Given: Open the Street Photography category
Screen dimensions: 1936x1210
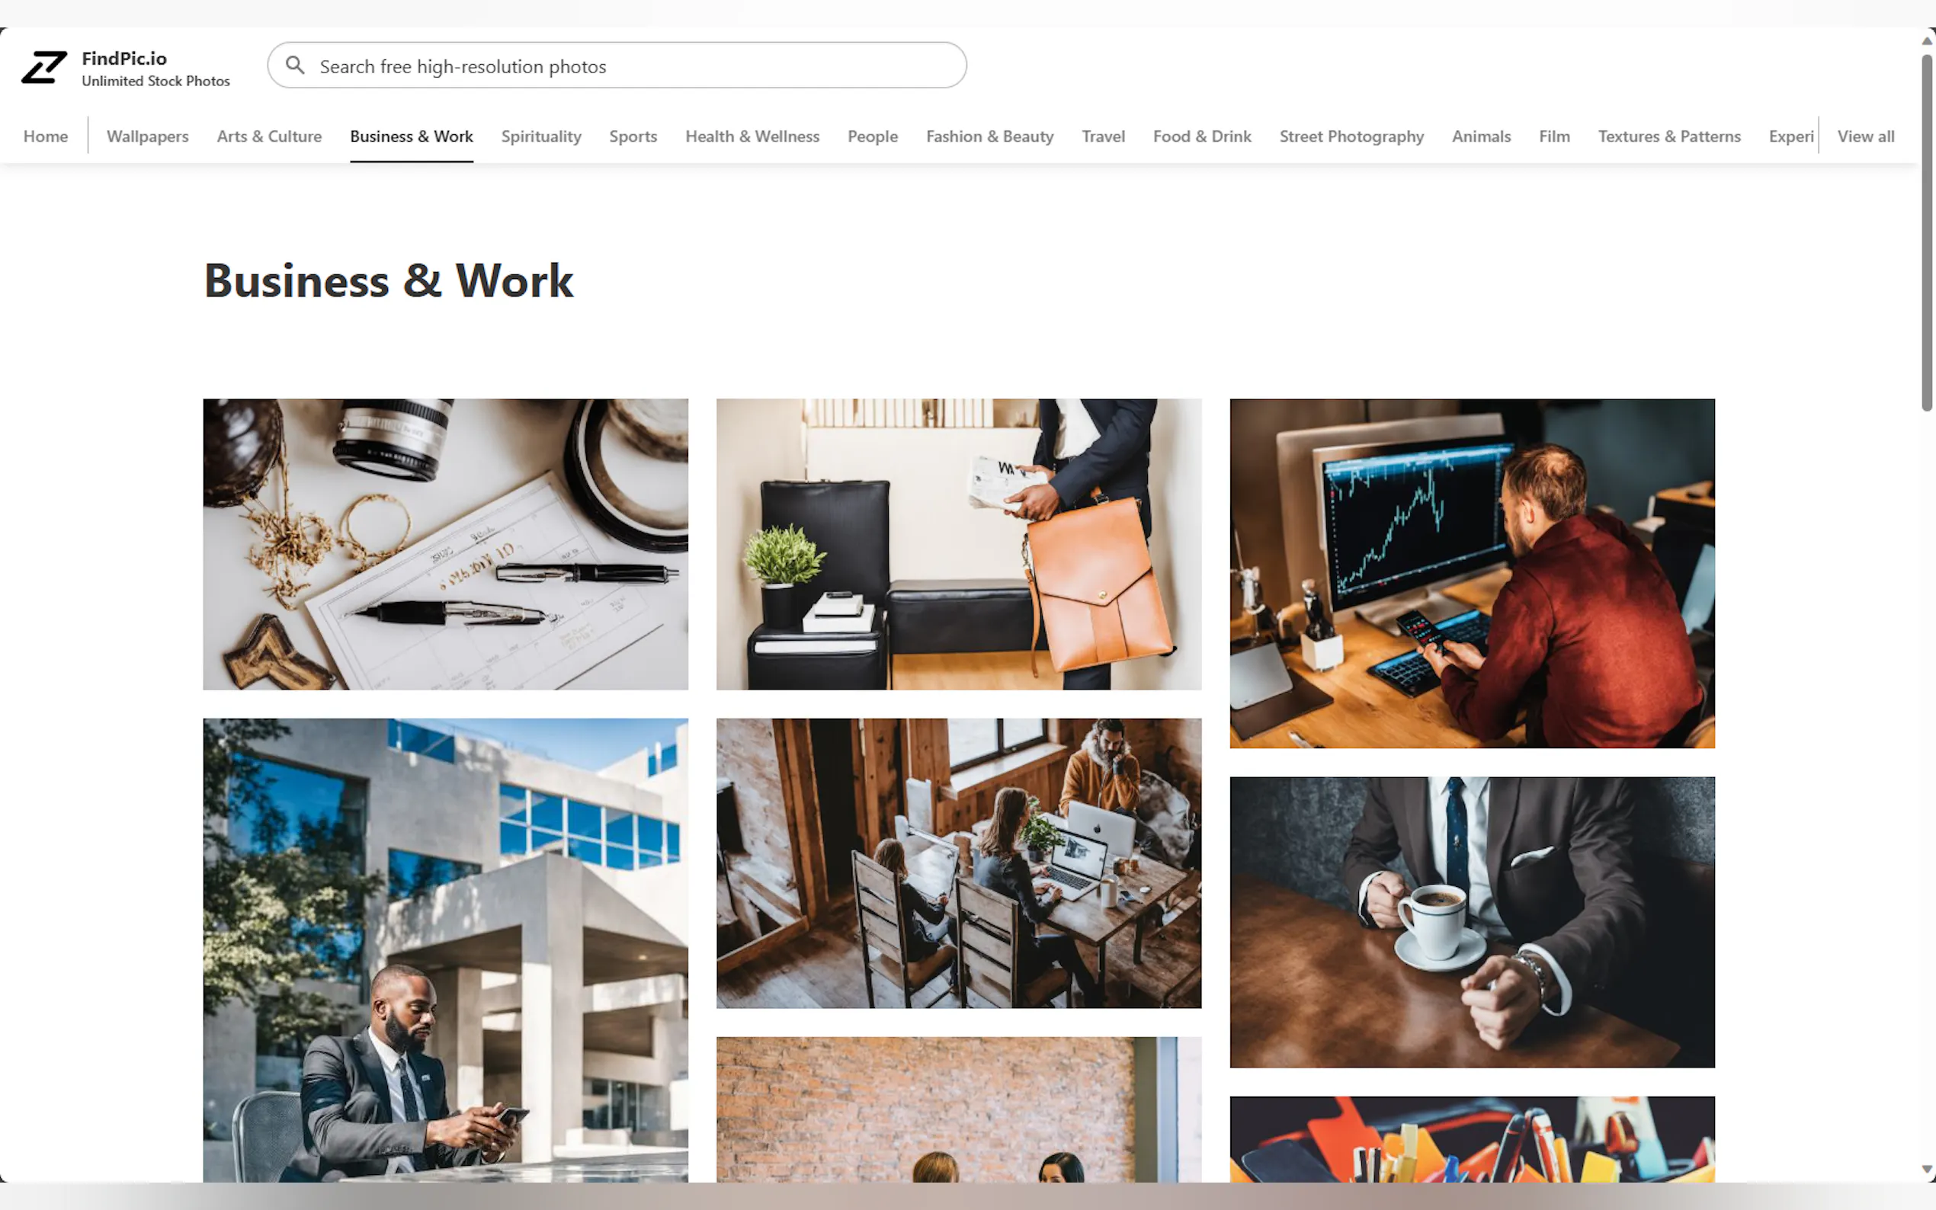Looking at the screenshot, I should pyautogui.click(x=1351, y=136).
